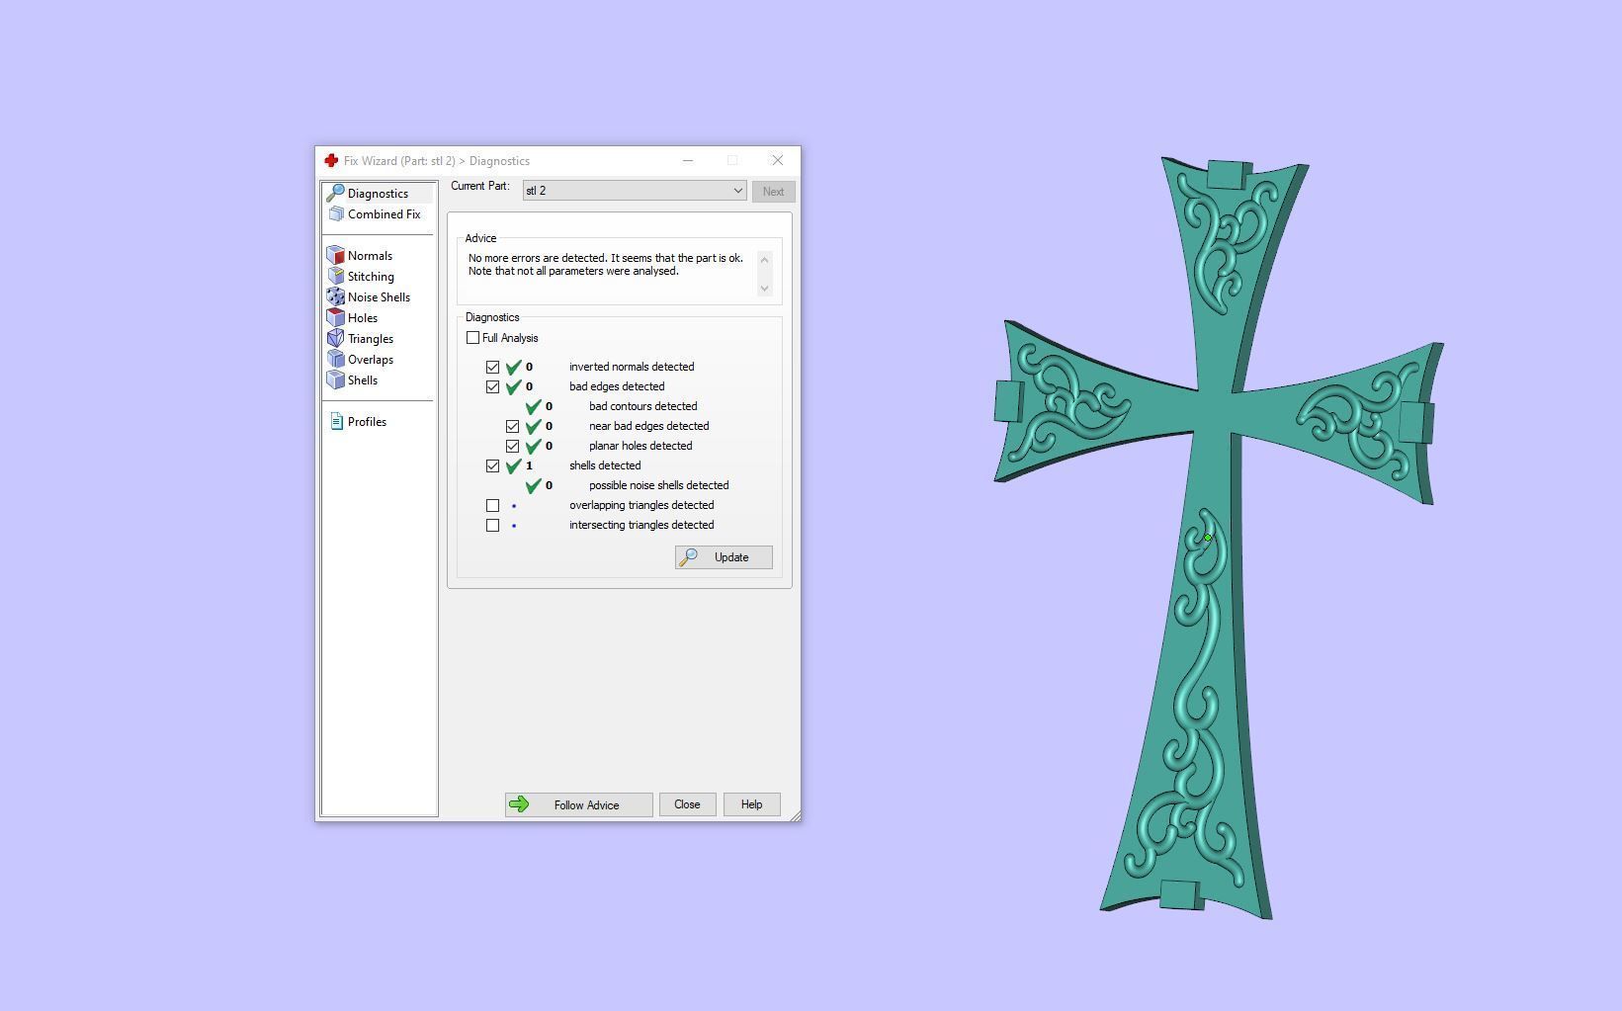
Task: Click the Profiles document icon
Action: point(336,421)
